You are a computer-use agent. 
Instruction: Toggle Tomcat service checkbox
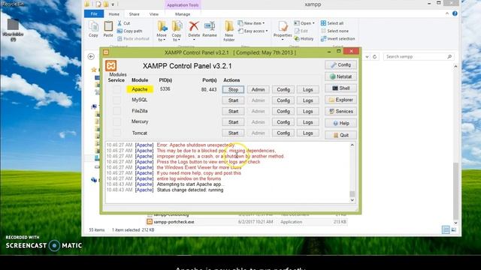pyautogui.click(x=116, y=133)
